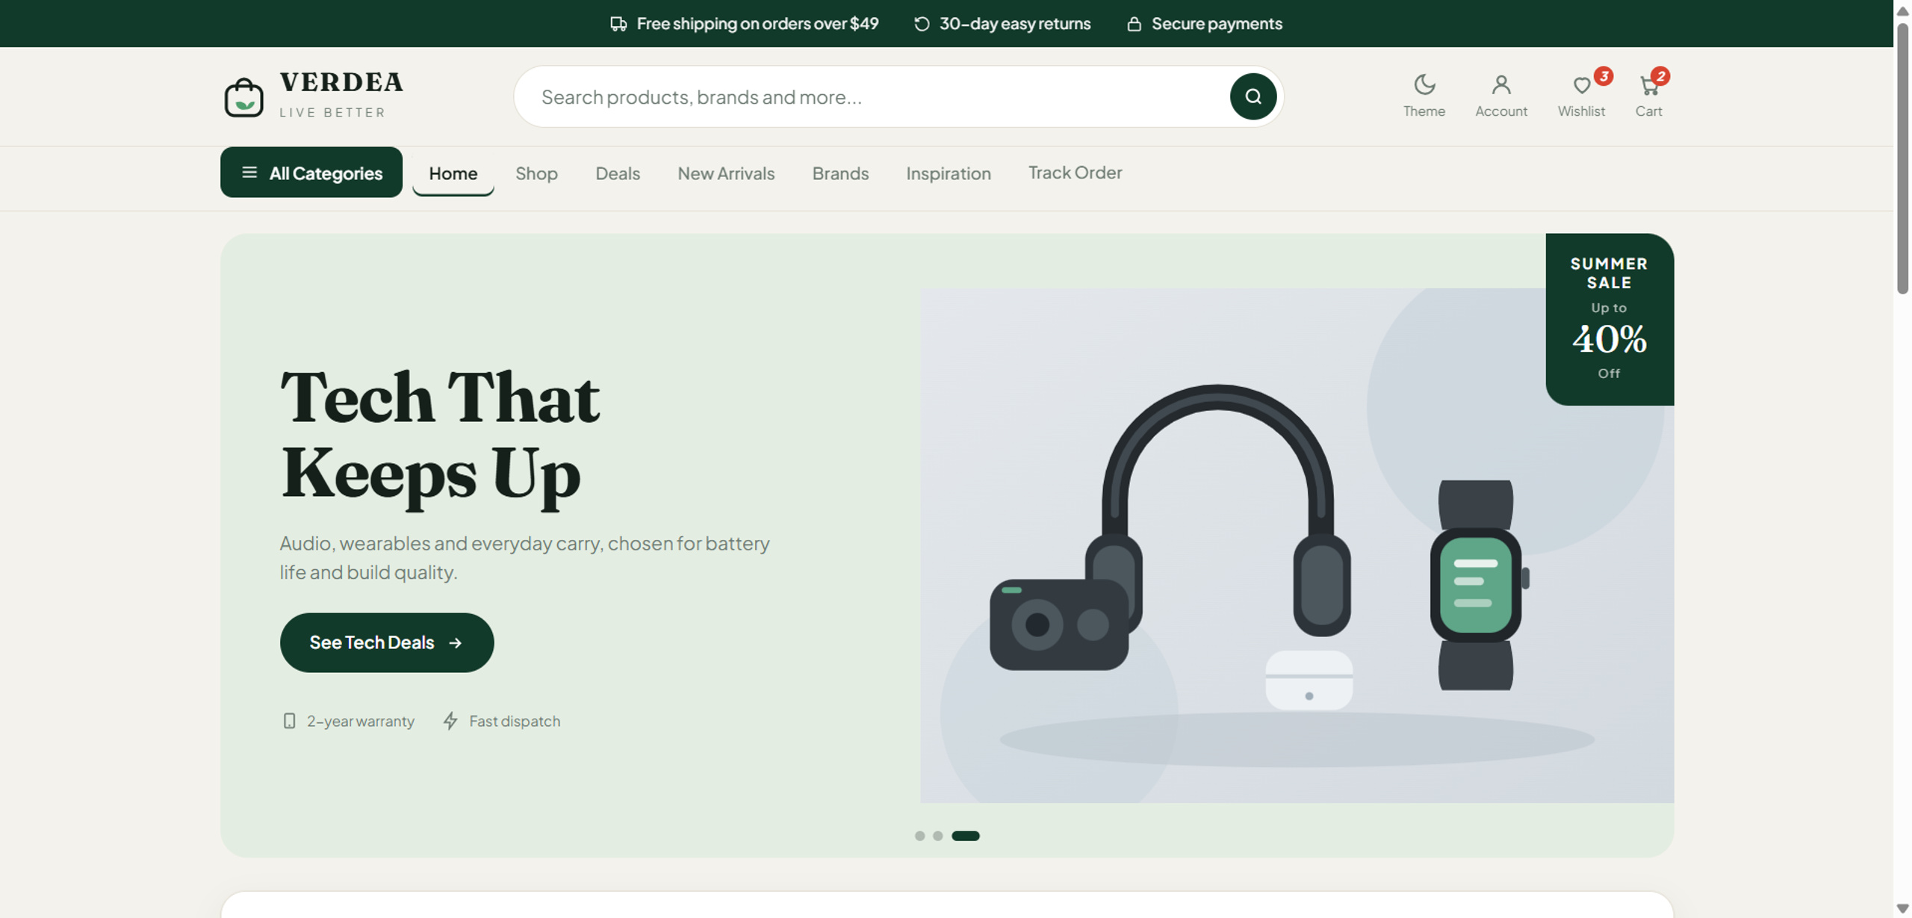
Task: Click the wishlist badge showing 3
Action: point(1603,75)
